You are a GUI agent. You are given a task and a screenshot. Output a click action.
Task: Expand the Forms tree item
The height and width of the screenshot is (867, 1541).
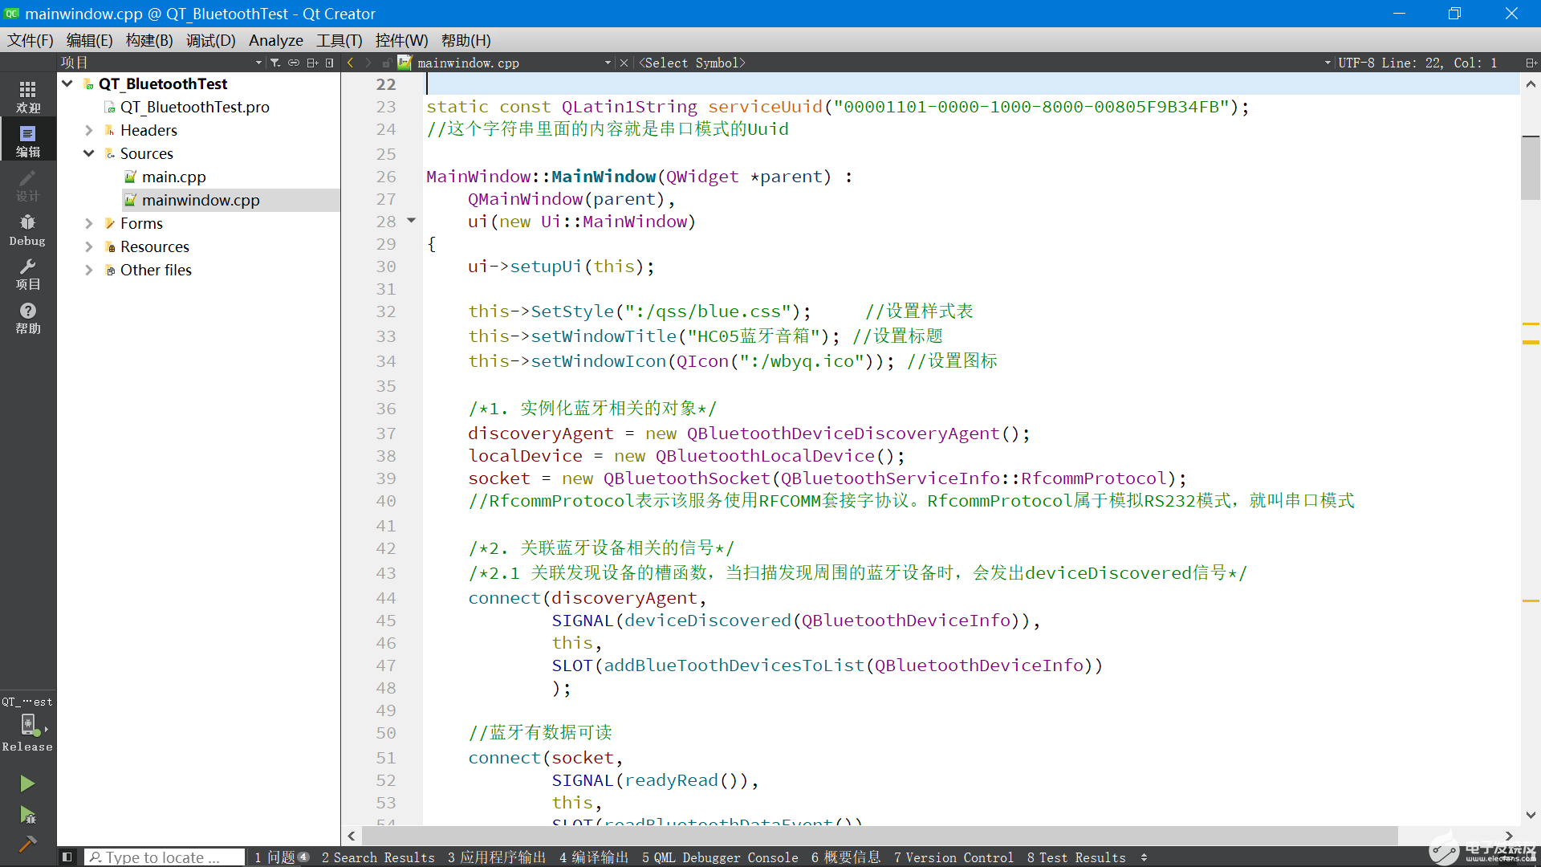click(90, 222)
